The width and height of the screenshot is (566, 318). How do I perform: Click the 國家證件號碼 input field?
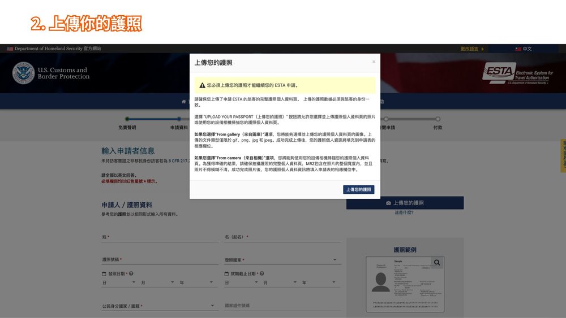point(282,306)
